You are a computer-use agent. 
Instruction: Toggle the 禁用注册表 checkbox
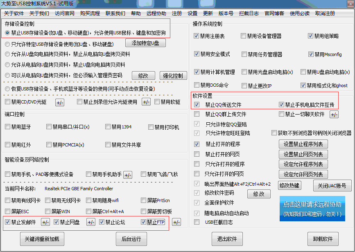tap(197, 36)
